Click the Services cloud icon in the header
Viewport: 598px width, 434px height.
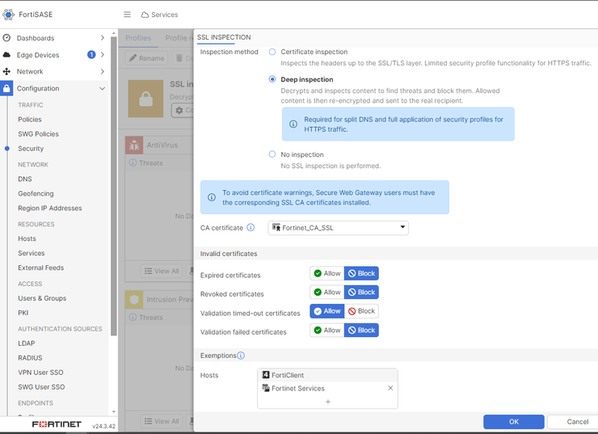(145, 15)
